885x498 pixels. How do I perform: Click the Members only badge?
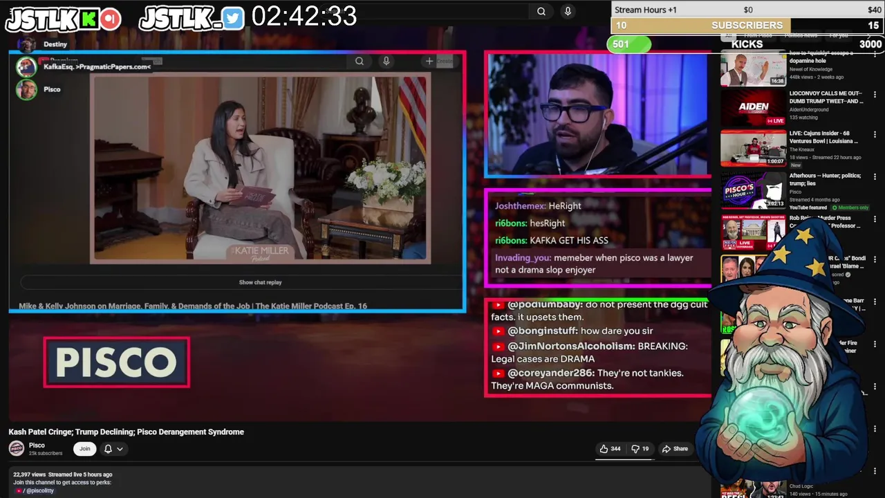[850, 207]
